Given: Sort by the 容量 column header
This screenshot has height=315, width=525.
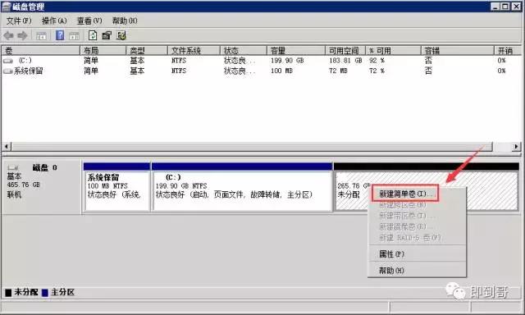Looking at the screenshot, I should pos(296,51).
